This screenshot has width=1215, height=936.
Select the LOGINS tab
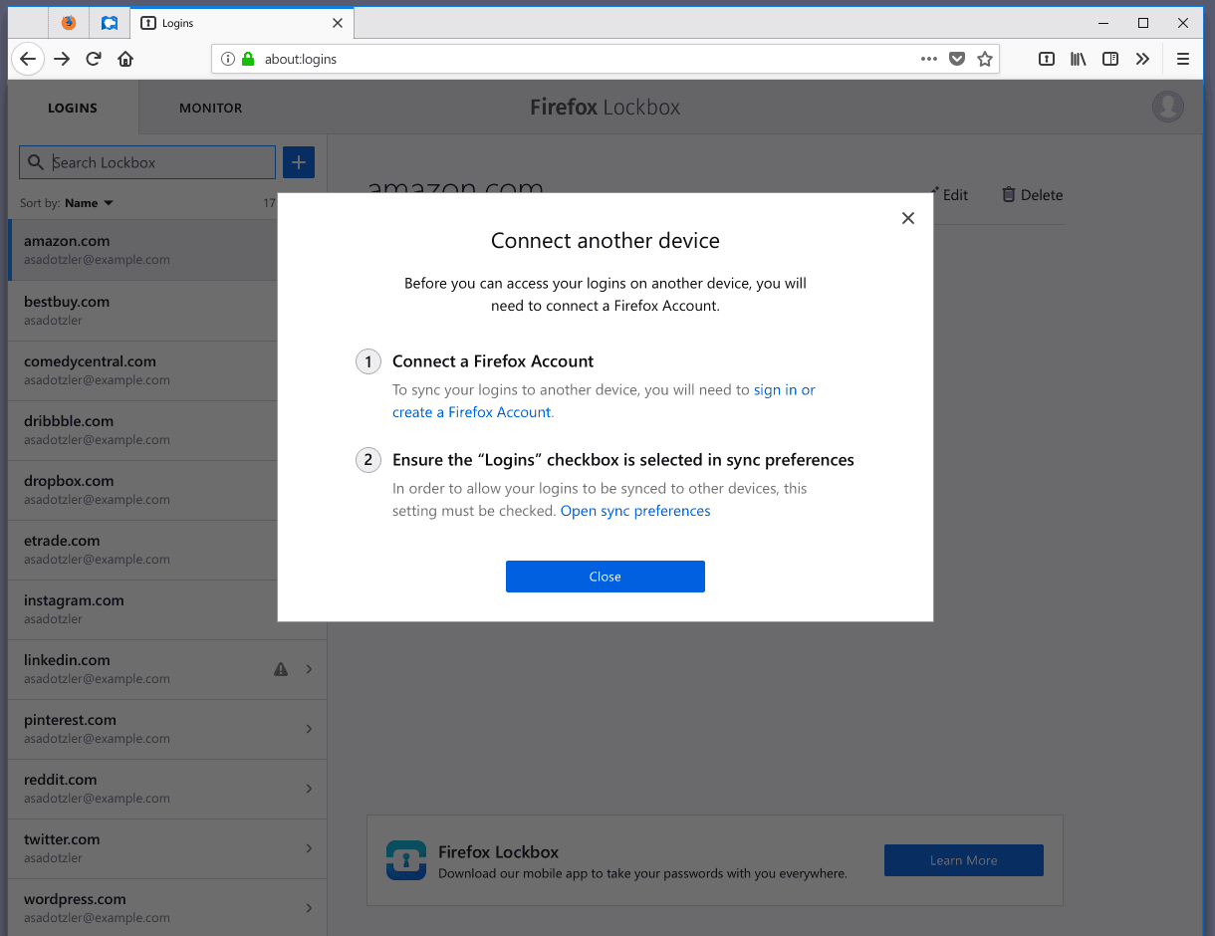click(72, 108)
